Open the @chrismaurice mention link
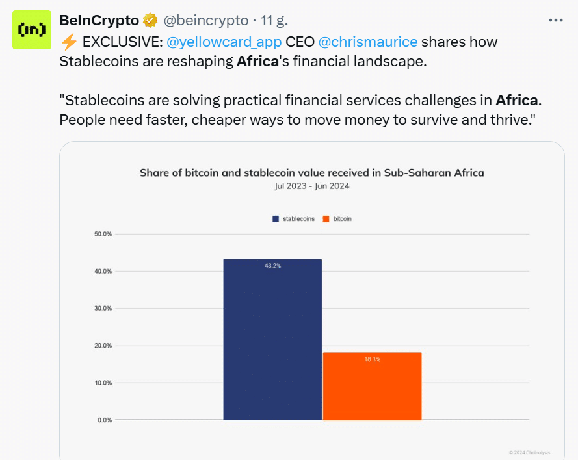The image size is (578, 460). tap(368, 42)
